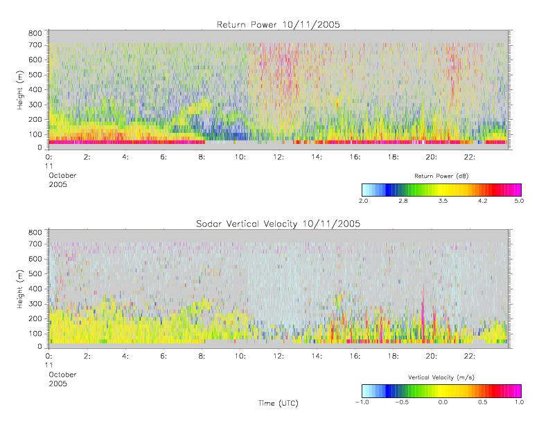Click the Vertical Velocity rainbow colorbar
Image resolution: width=548 pixels, height=423 pixels.
[441, 391]
